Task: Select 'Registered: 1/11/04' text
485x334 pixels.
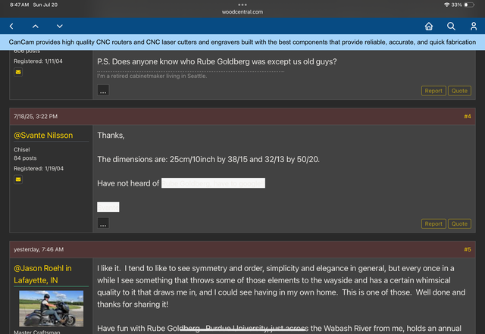Action: coord(38,61)
